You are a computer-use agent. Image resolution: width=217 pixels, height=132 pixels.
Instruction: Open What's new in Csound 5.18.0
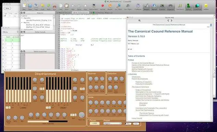pos(142,71)
